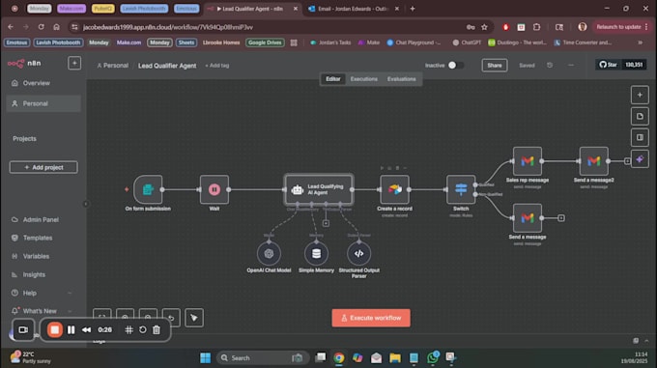The width and height of the screenshot is (657, 368).
Task: Open the OpenAI Chat Model sub-node
Action: click(x=269, y=253)
